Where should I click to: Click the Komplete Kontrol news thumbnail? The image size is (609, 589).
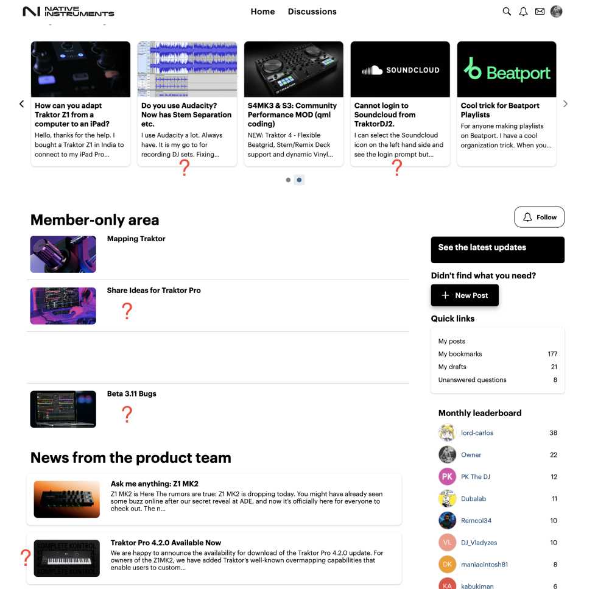coord(67,559)
